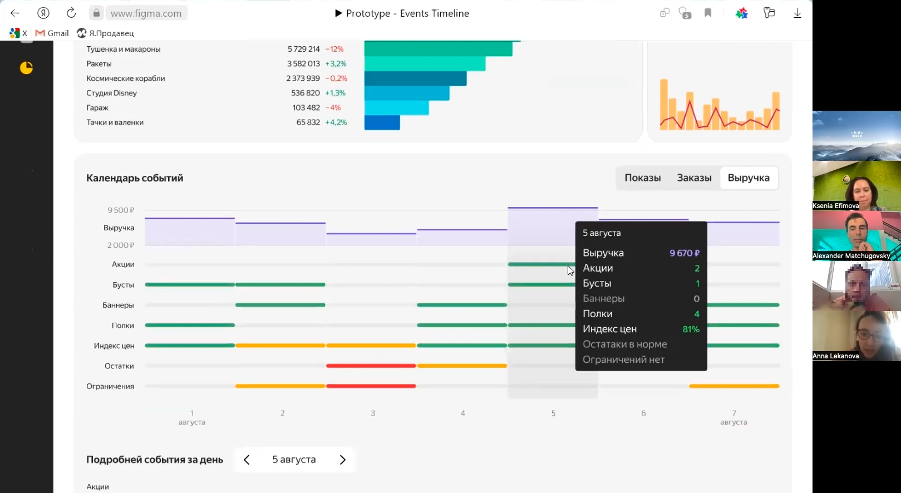
Task: Click the Остатки row label
Action: click(x=119, y=366)
